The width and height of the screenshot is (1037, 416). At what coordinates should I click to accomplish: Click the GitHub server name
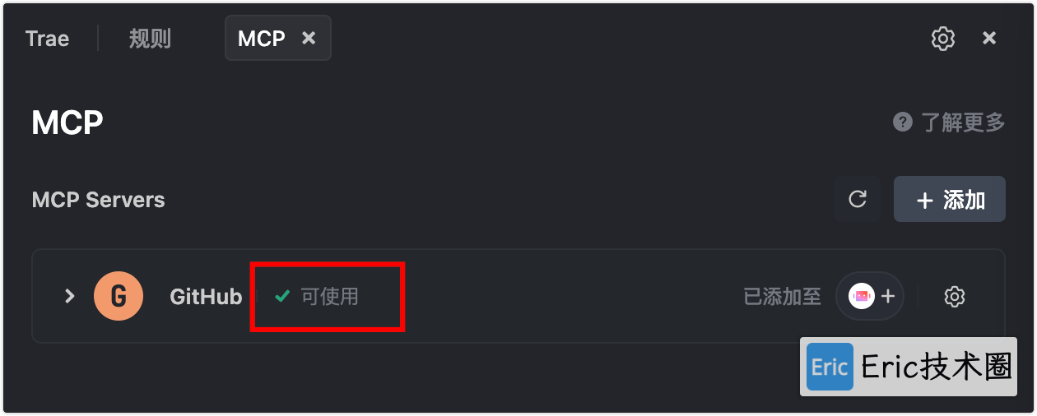[x=206, y=297]
